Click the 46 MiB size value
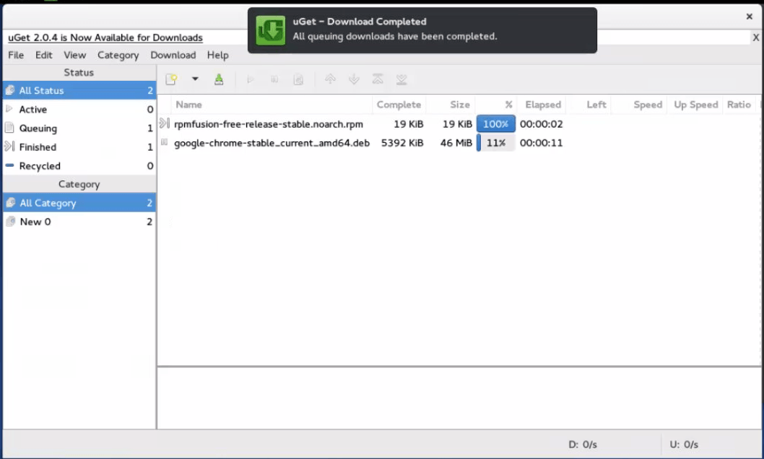Viewport: 764px width, 459px height. click(456, 143)
